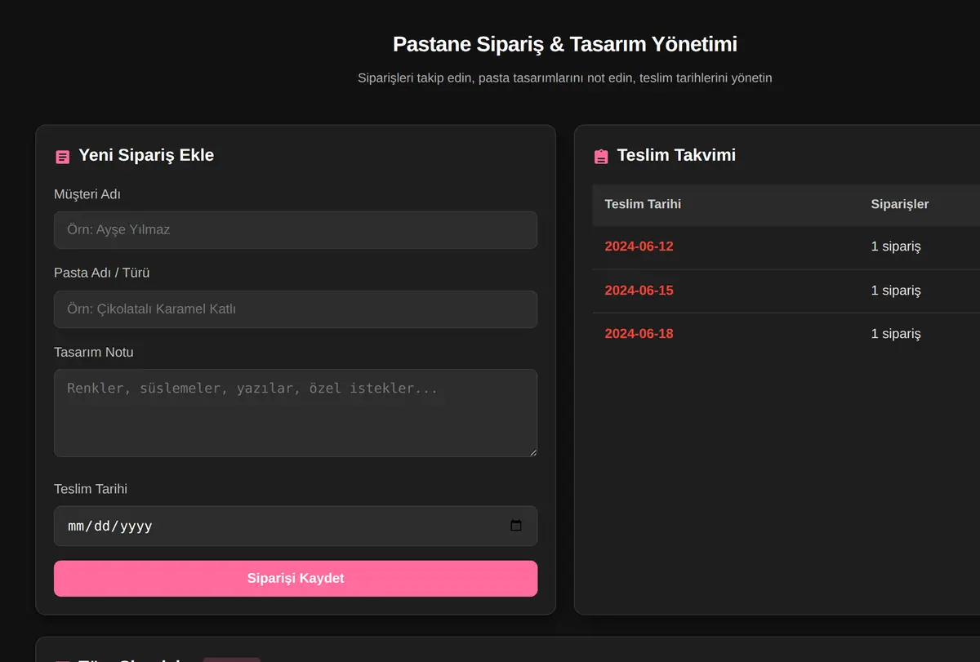This screenshot has width=980, height=662.
Task: Save the order with Siparişi Kaydet
Action: [x=296, y=579]
